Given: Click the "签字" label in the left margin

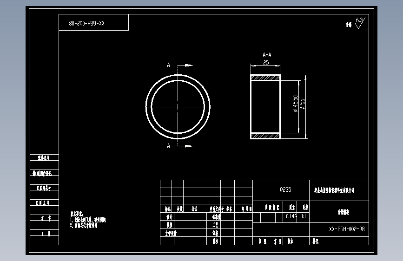Looking at the screenshot, I should [46, 218].
